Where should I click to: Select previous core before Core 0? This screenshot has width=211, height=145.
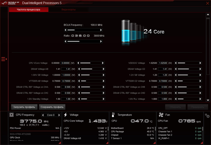43,115
